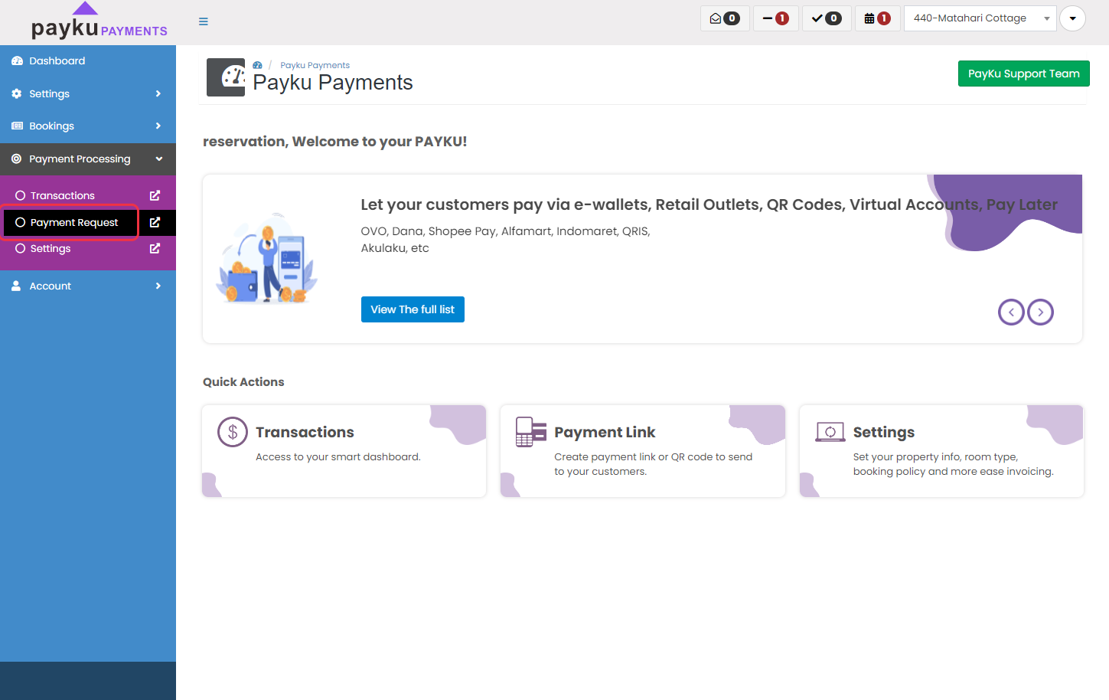The height and width of the screenshot is (700, 1109).
Task: Click the Dashboard gauge icon in sidebar
Action: [17, 61]
